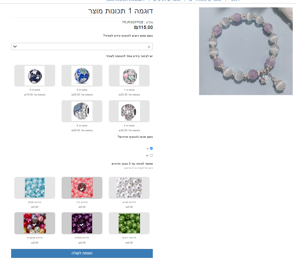This screenshot has height=263, width=296.
Task: Uncheck the 'כן' beads checkbox
Action: [x=151, y=148]
